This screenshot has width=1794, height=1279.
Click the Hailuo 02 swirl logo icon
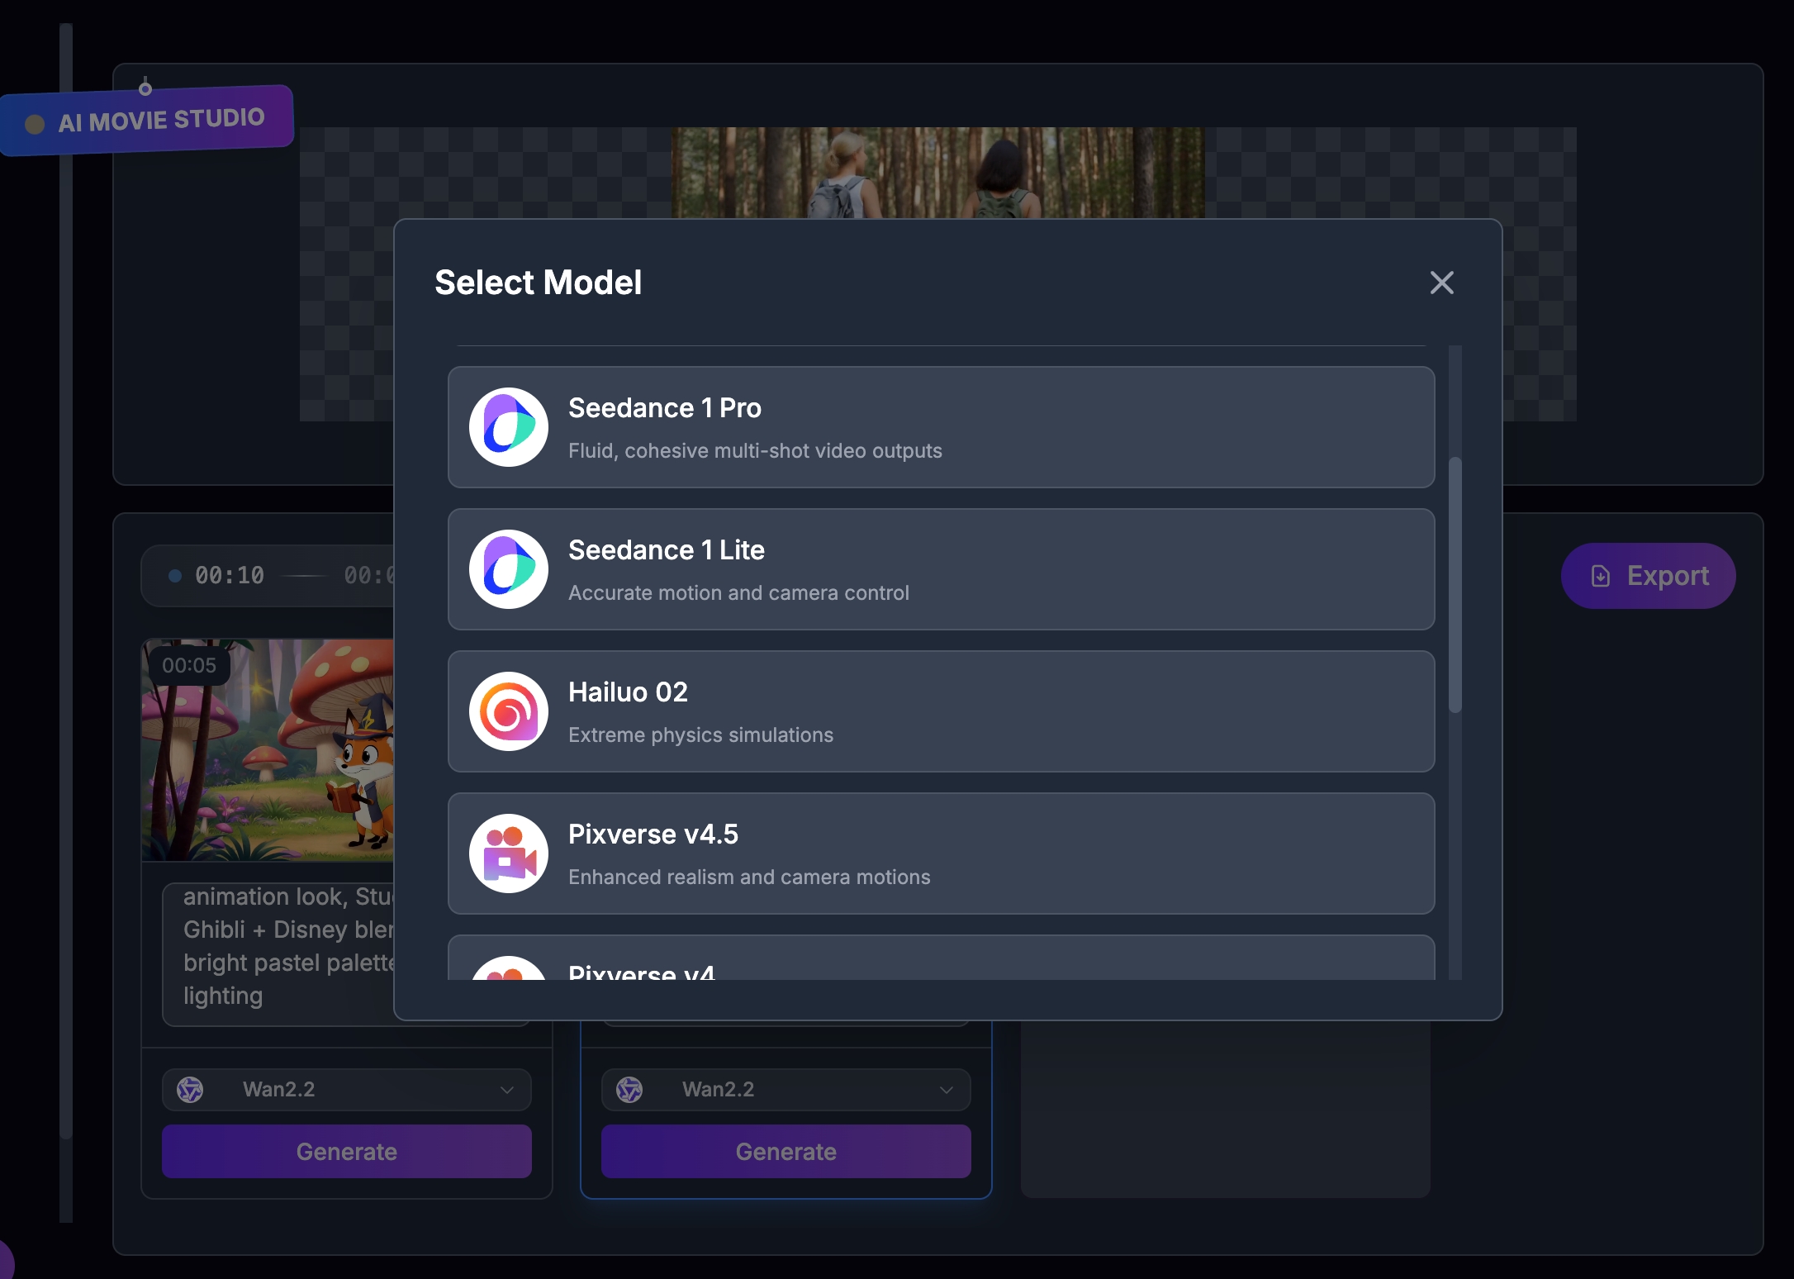point(509,711)
